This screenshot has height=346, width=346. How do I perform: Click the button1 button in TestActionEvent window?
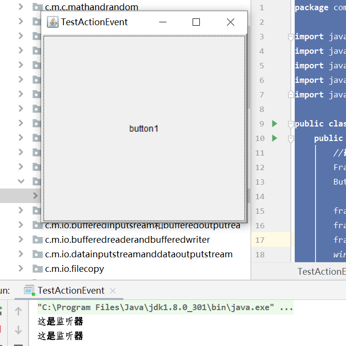(x=144, y=128)
